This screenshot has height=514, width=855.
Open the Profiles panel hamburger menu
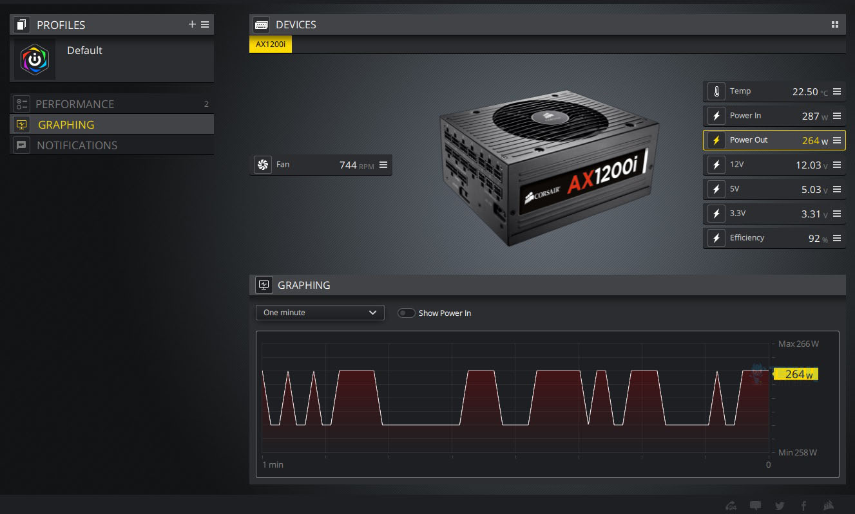tap(205, 24)
